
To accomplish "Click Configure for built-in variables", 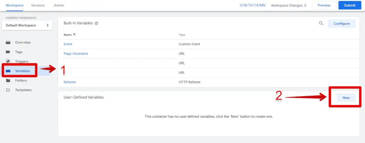I will pos(341,24).
